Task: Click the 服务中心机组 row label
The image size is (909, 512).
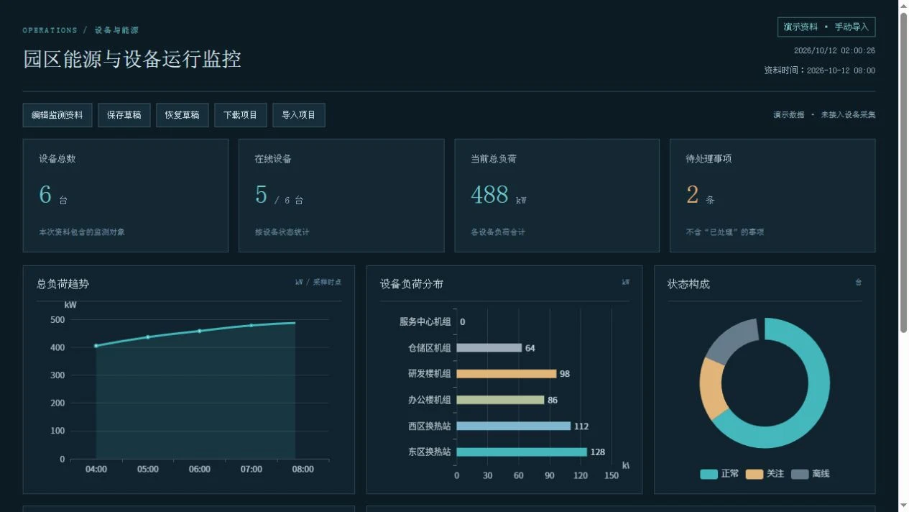Action: 425,321
